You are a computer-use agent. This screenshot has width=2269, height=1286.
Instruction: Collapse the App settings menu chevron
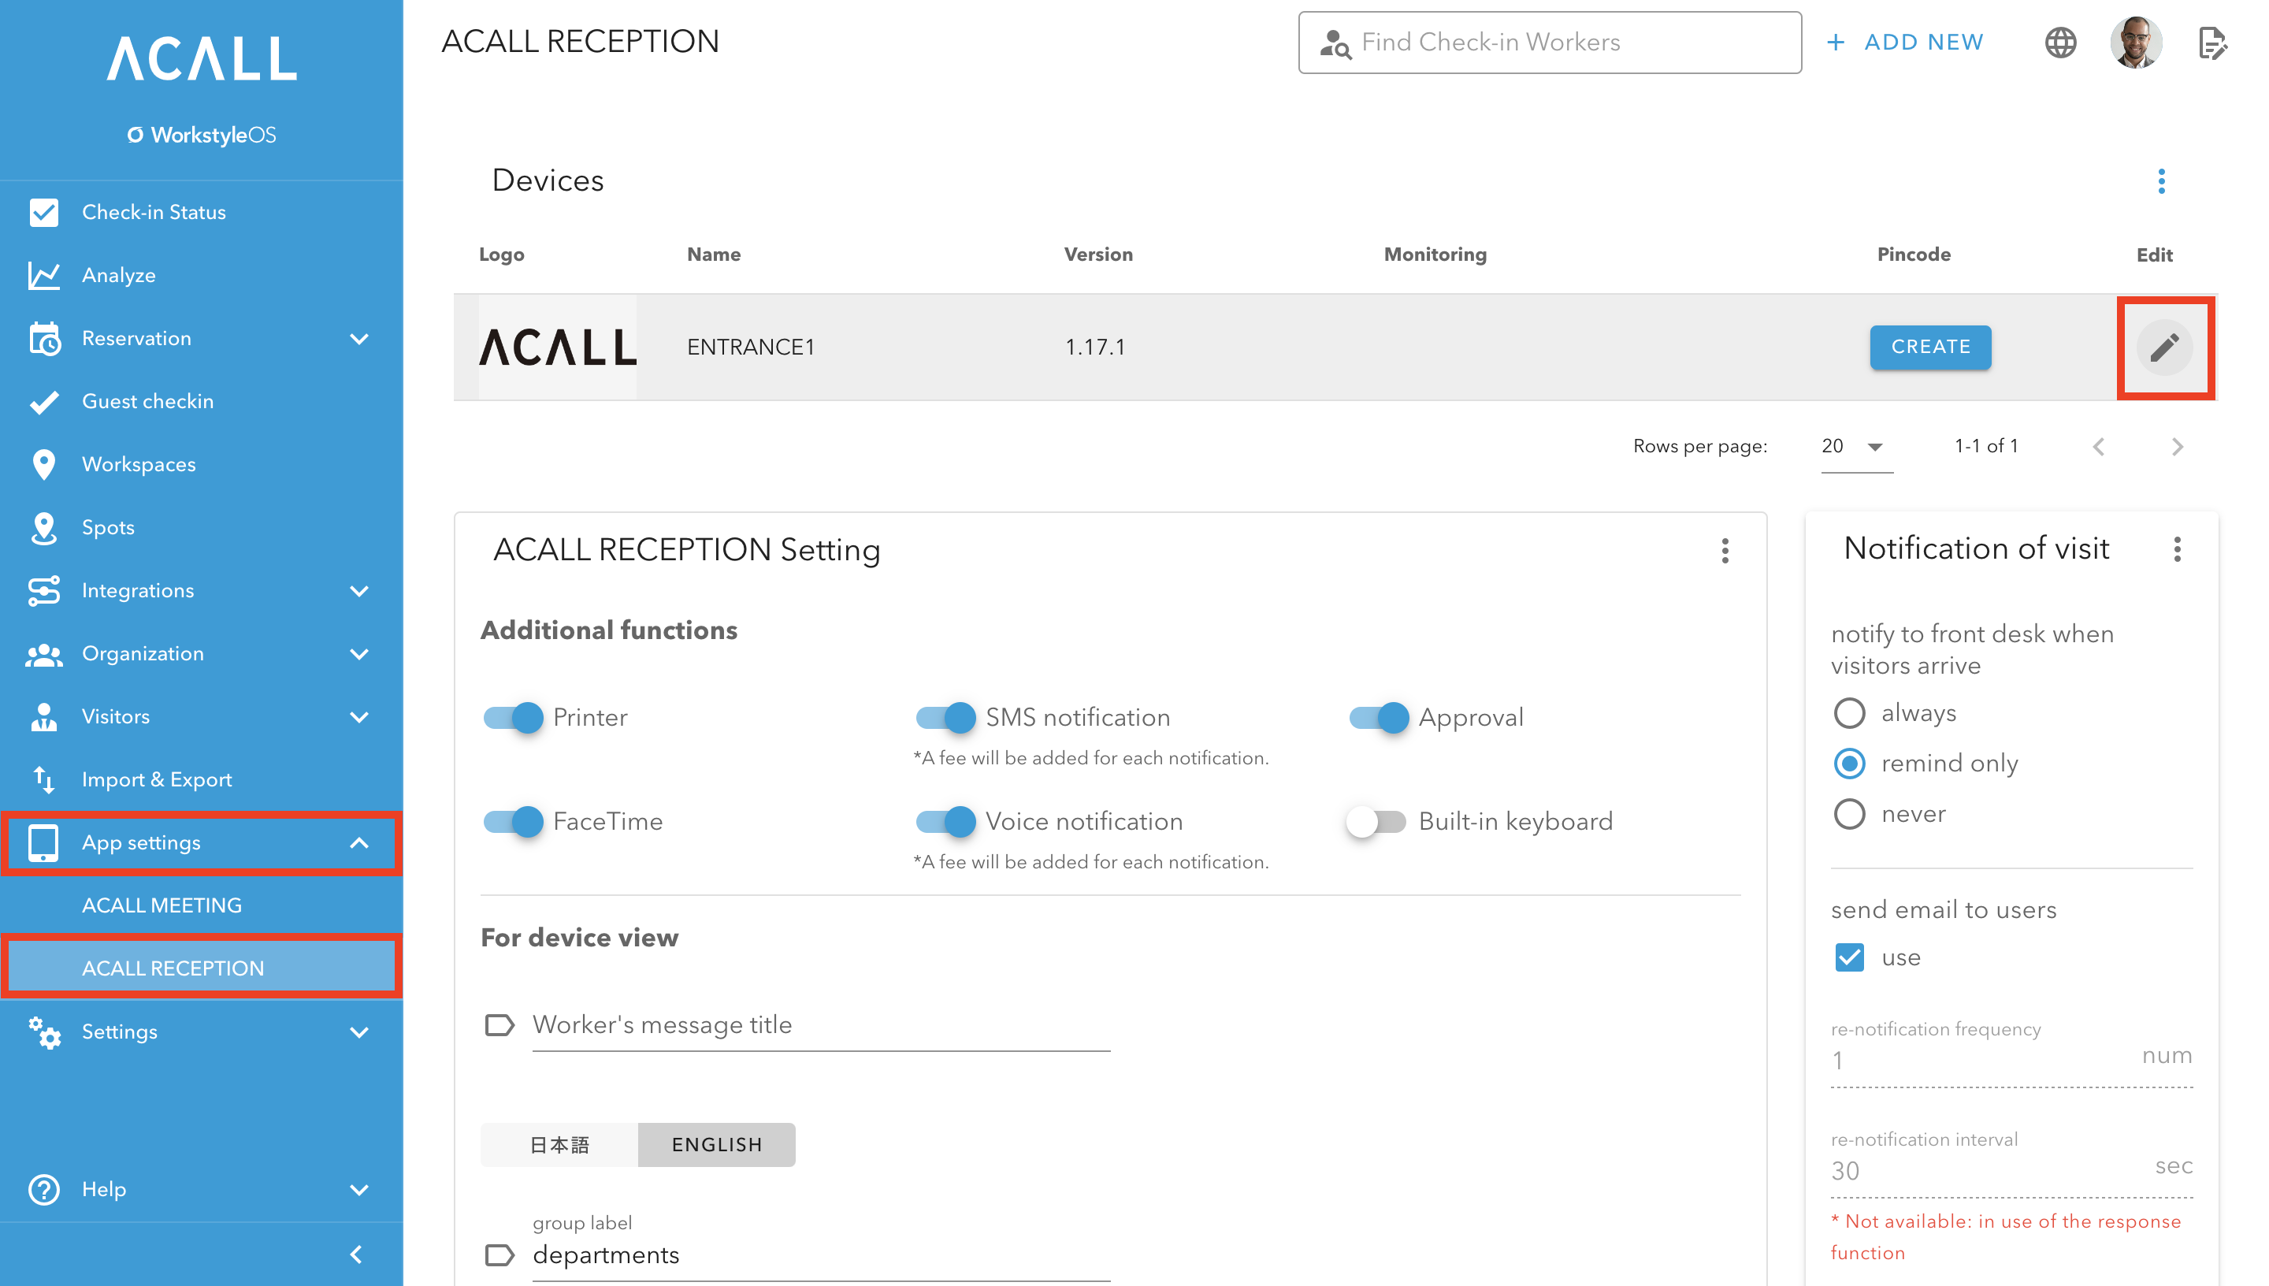pyautogui.click(x=359, y=842)
